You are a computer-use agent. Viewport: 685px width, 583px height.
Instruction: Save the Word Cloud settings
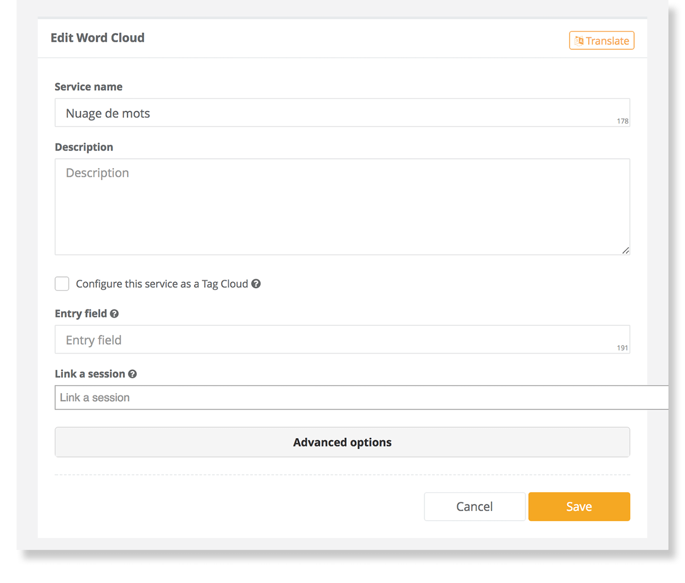(x=579, y=507)
